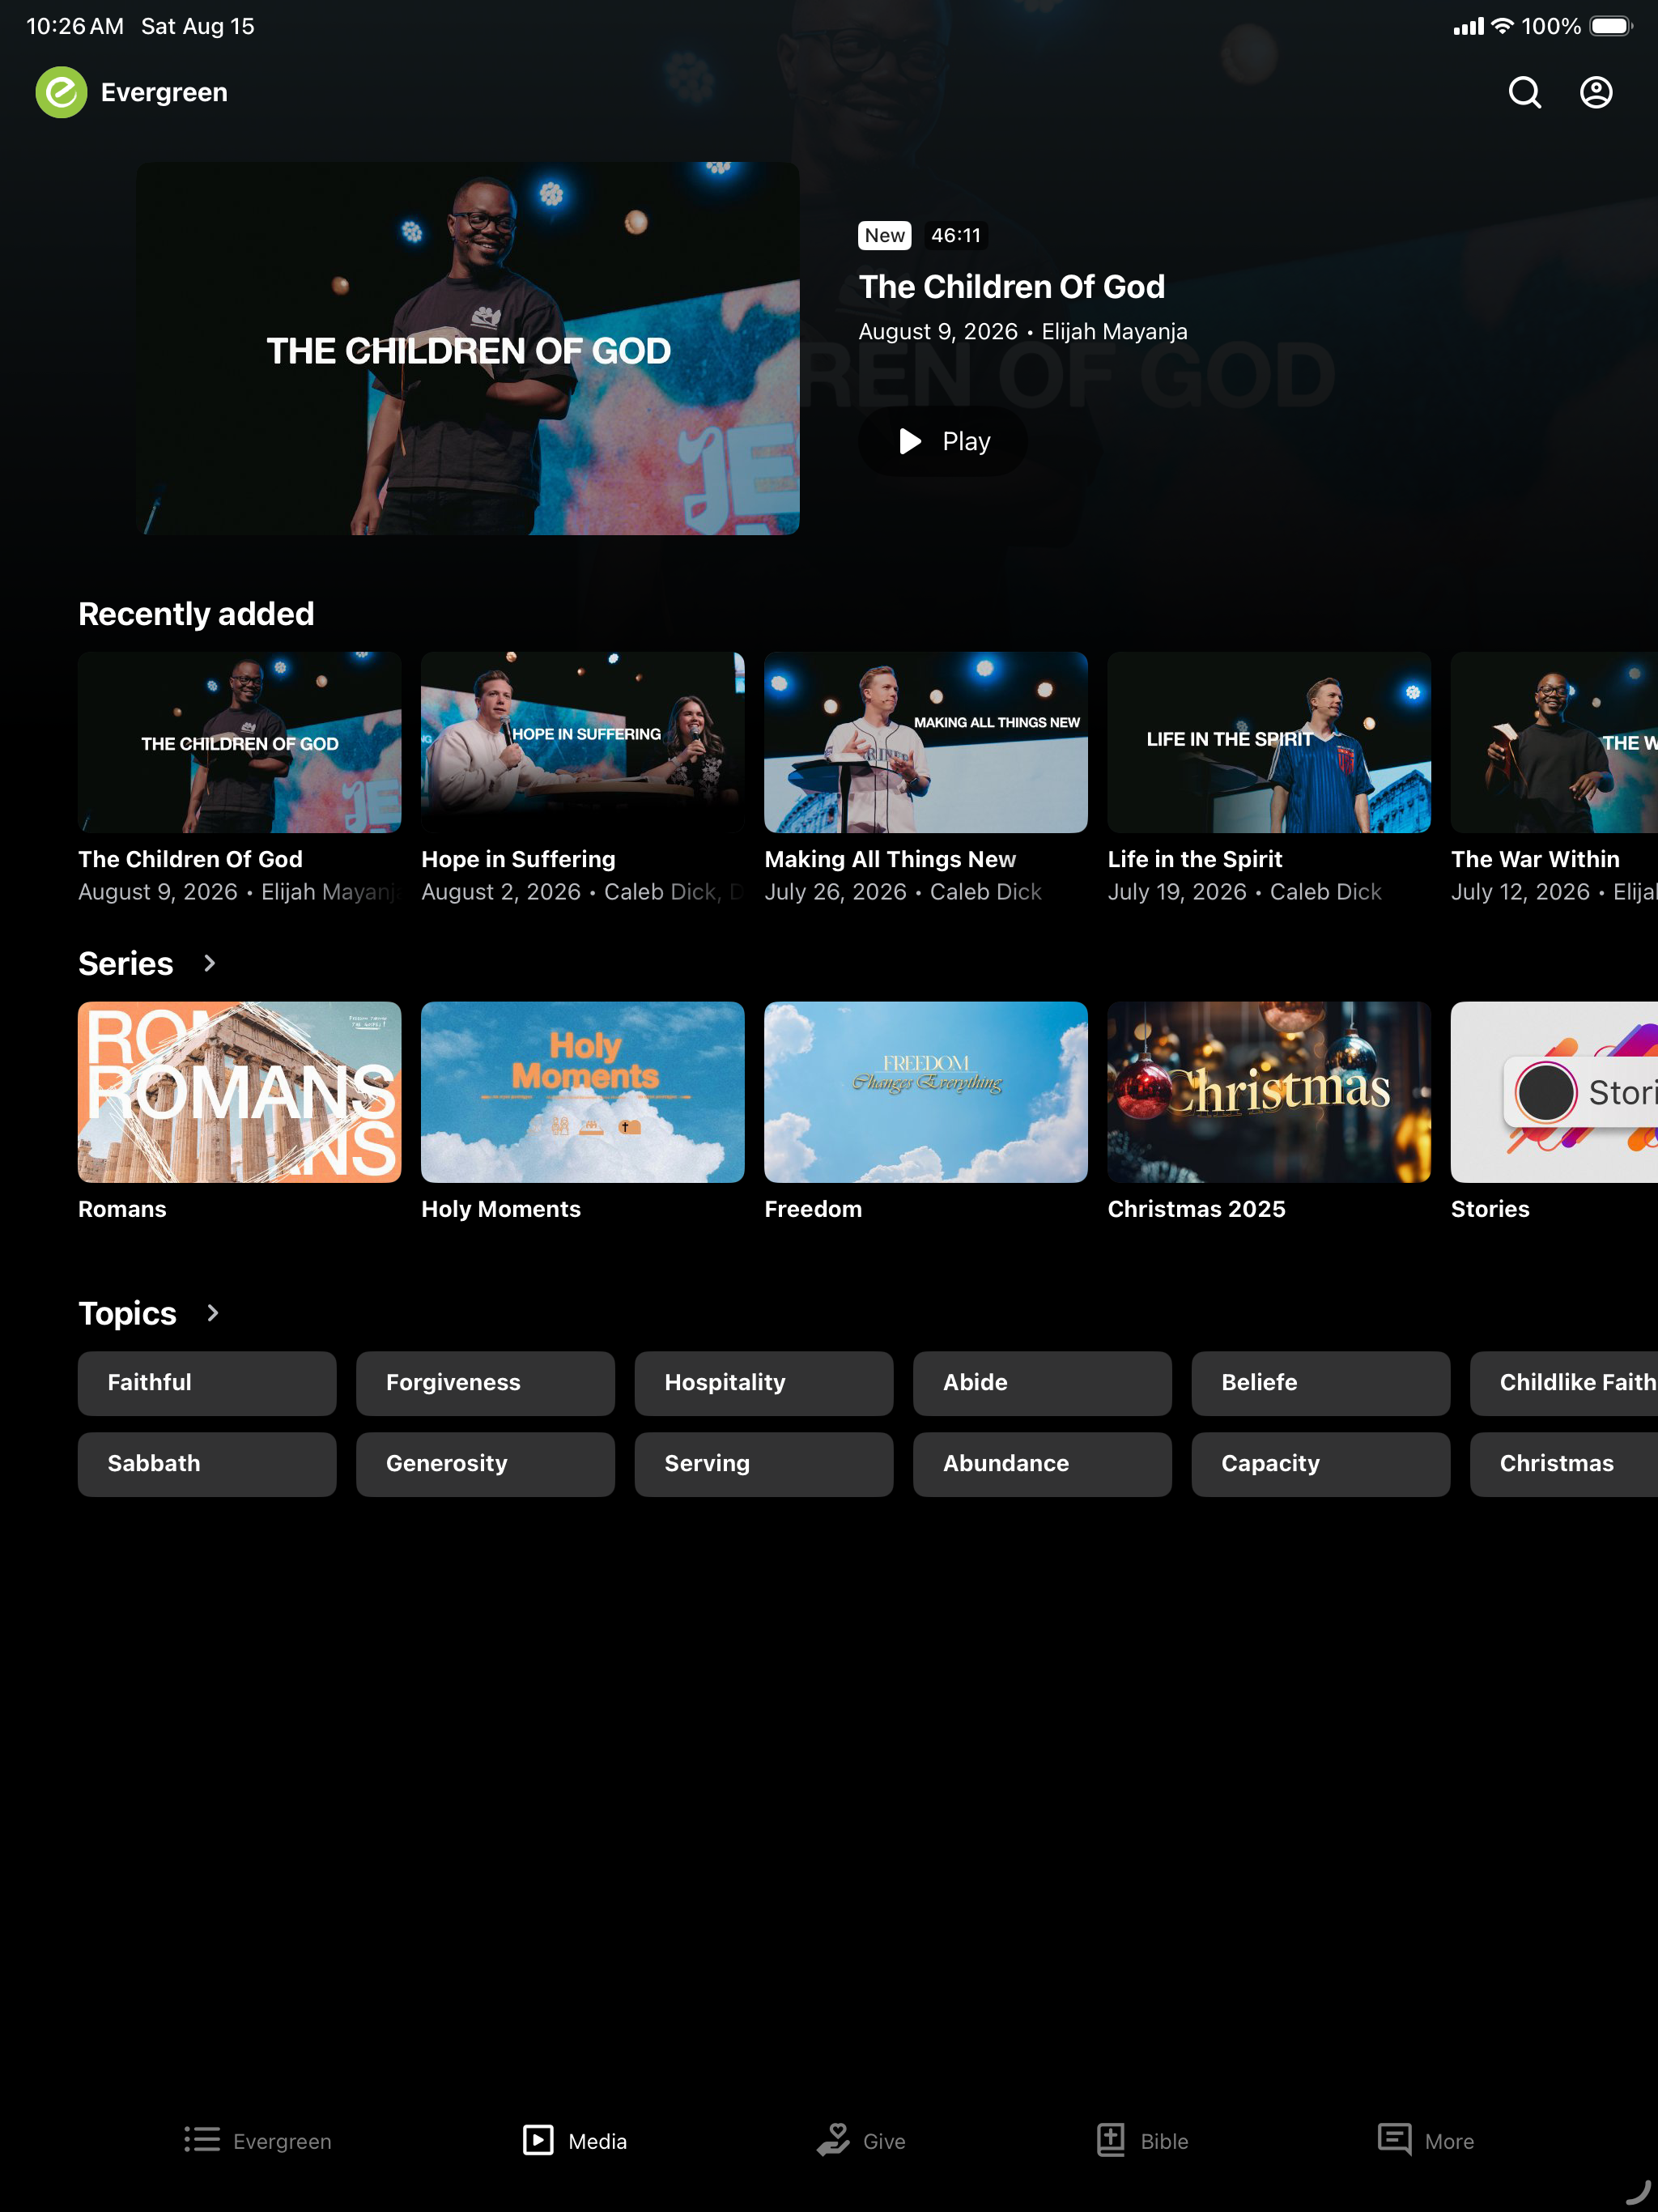Tap the 10:26 AM clock in status bar
Viewport: 1658px width, 2212px height.
point(75,26)
